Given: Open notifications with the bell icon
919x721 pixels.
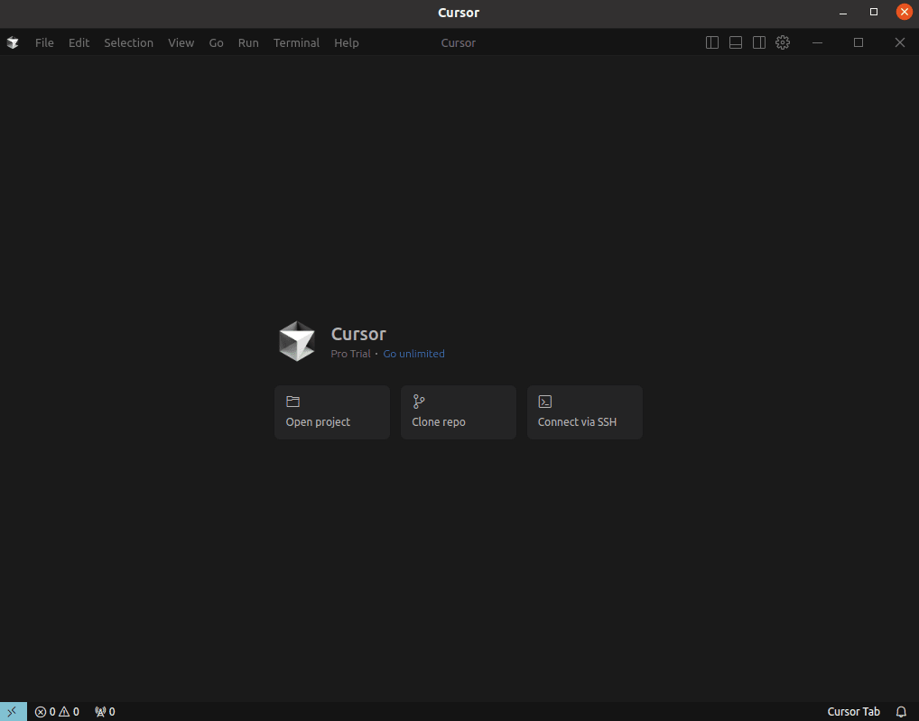Looking at the screenshot, I should coord(900,712).
